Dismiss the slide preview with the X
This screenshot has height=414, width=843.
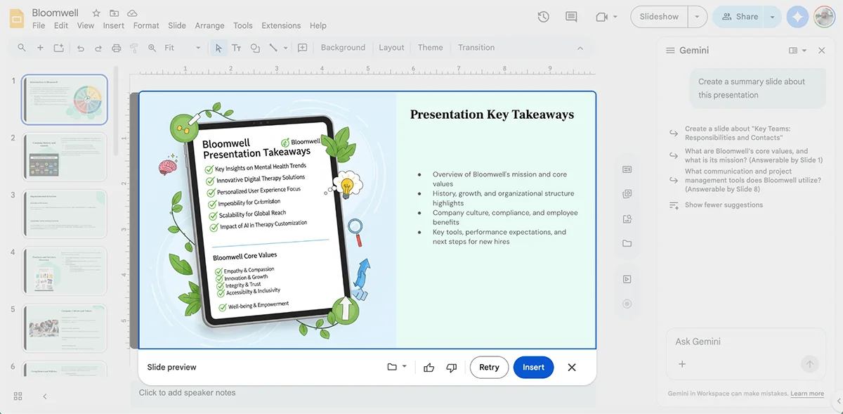(572, 368)
